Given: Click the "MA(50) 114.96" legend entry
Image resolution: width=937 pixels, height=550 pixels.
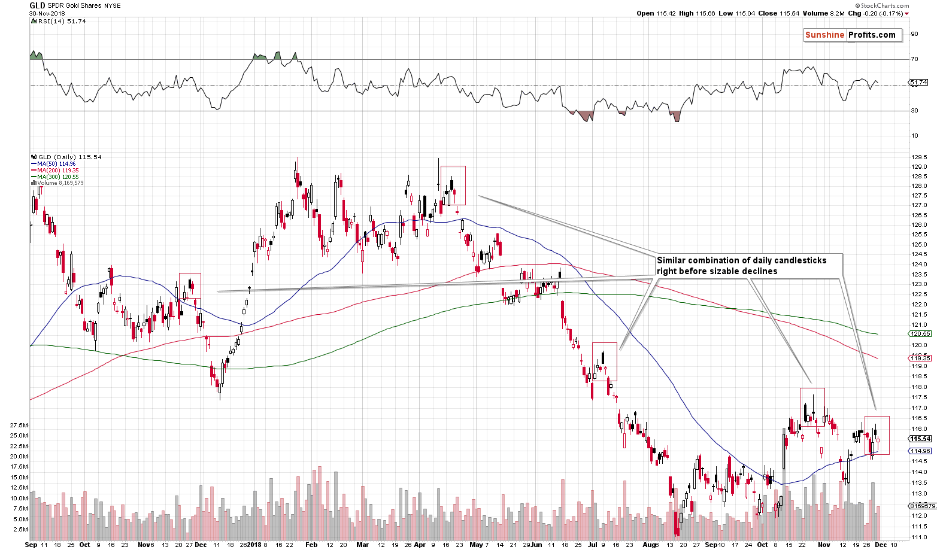Looking at the screenshot, I should 56,164.
